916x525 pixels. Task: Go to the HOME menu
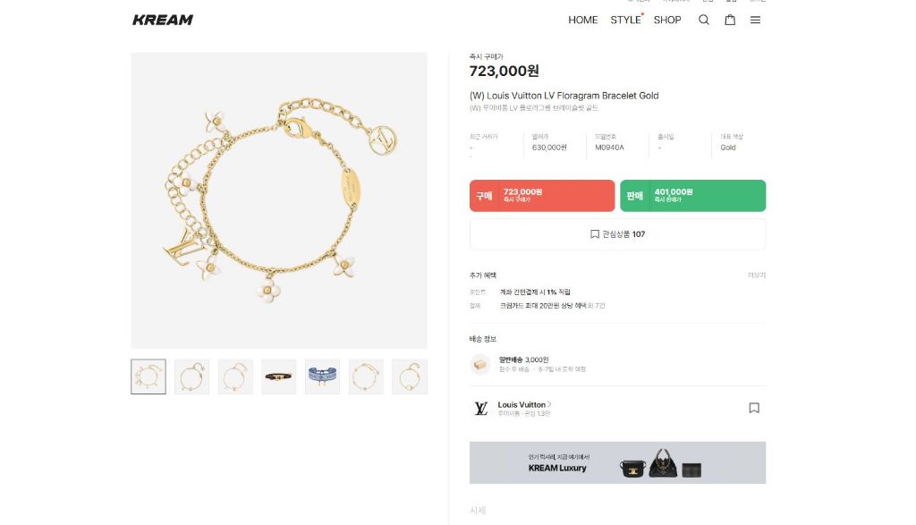click(x=583, y=20)
